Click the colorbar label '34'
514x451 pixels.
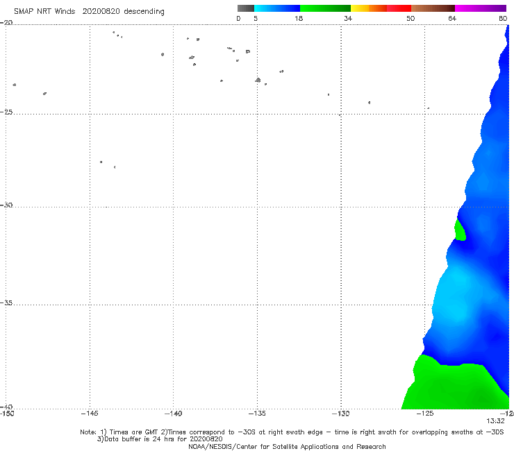[x=348, y=19]
